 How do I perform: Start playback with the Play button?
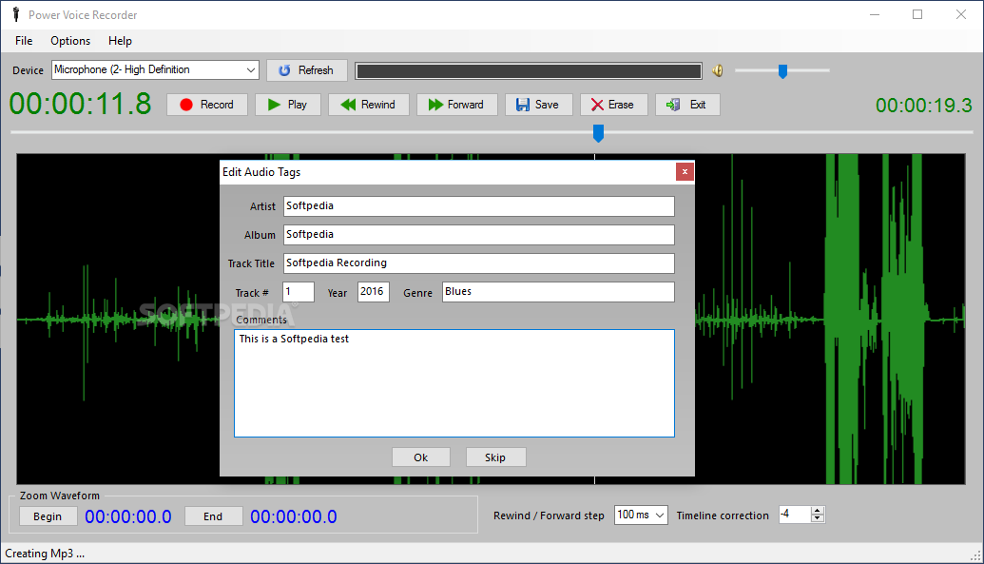287,105
